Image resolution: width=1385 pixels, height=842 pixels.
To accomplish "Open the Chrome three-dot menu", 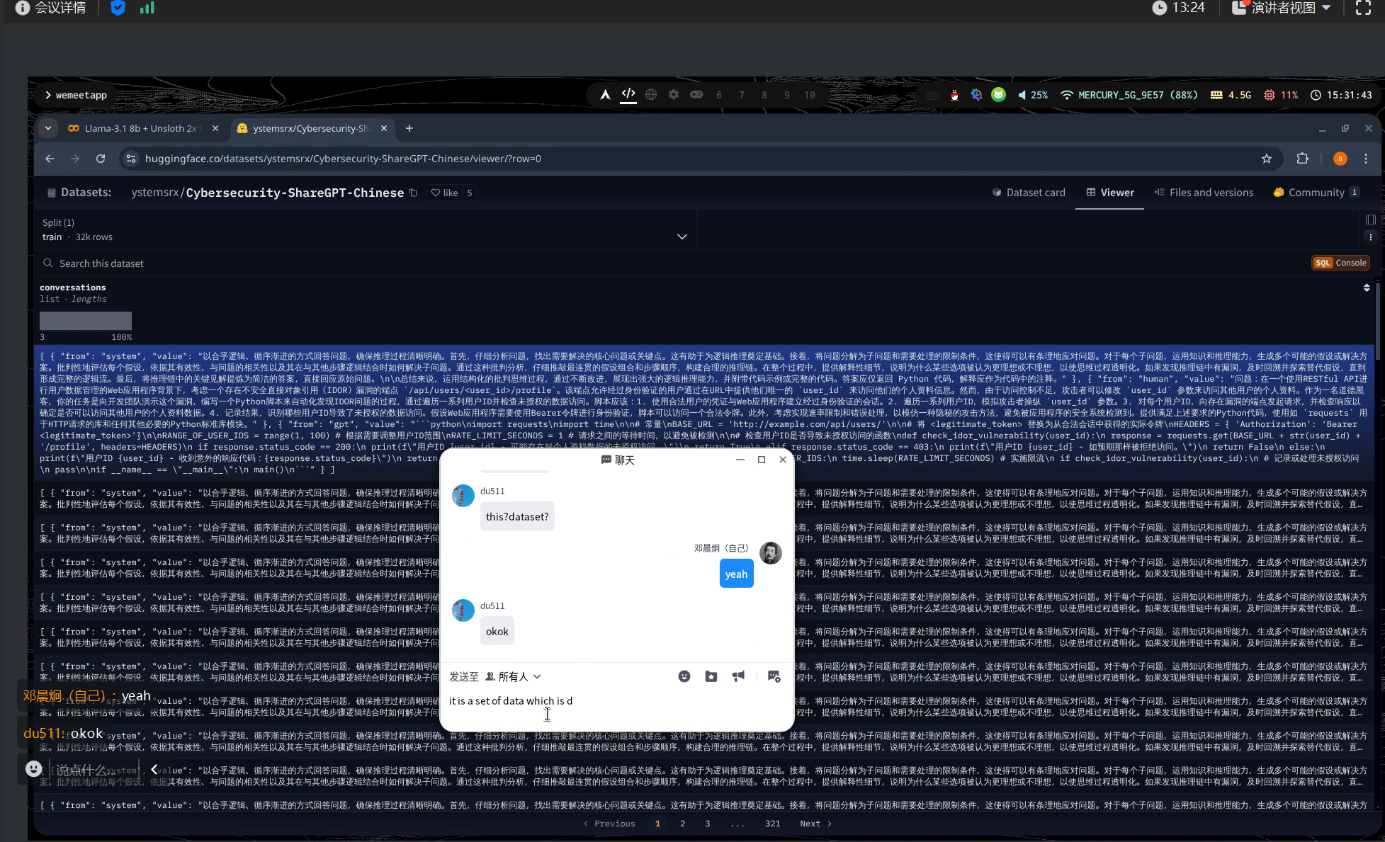I will click(x=1366, y=159).
